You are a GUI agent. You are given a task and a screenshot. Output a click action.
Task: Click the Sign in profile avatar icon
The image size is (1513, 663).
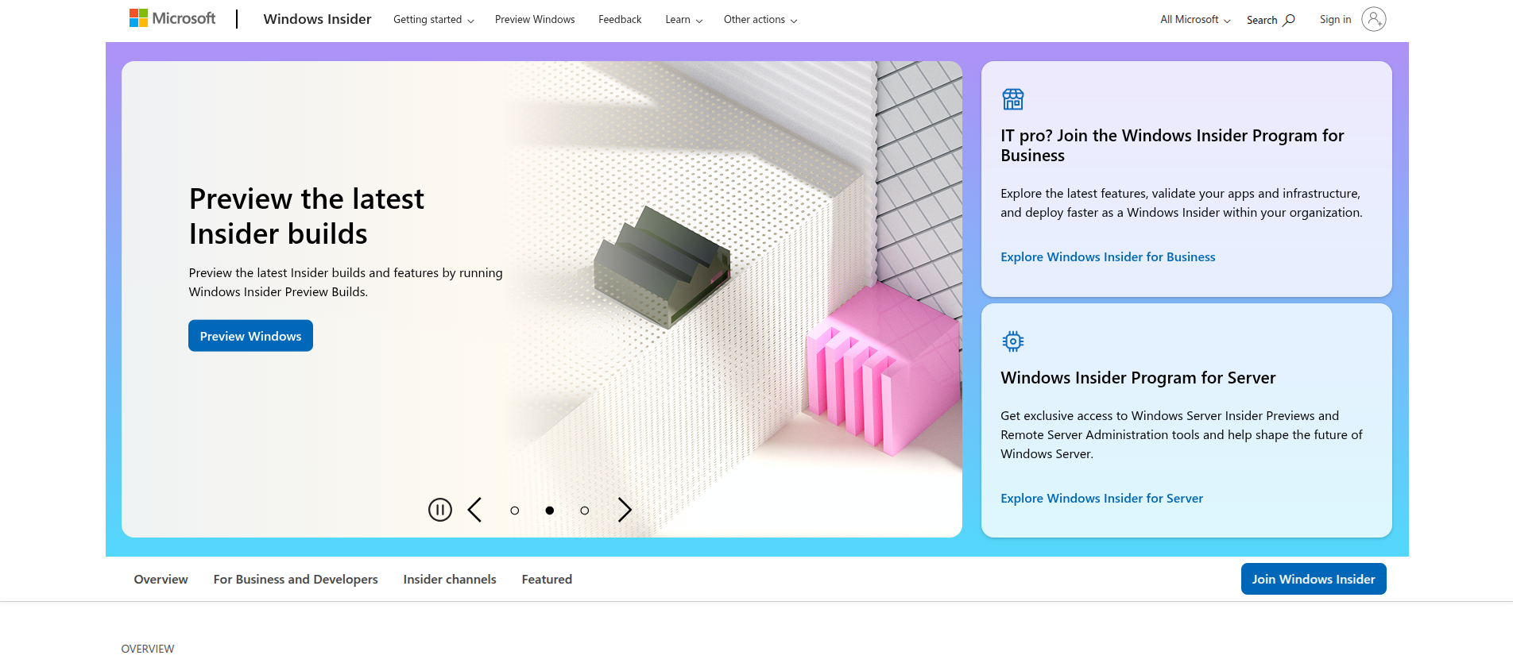tap(1373, 19)
